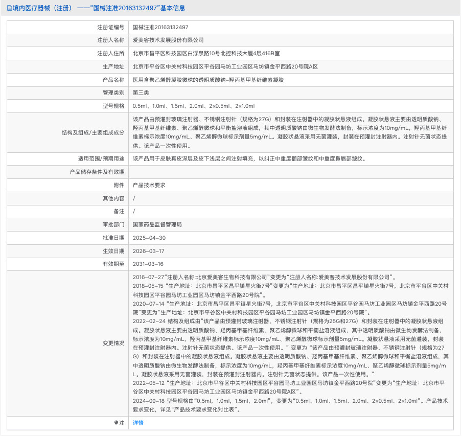Click the expiry date 2031-03-16
Image resolution: width=462 pixels, height=436 pixels.
tap(149, 264)
